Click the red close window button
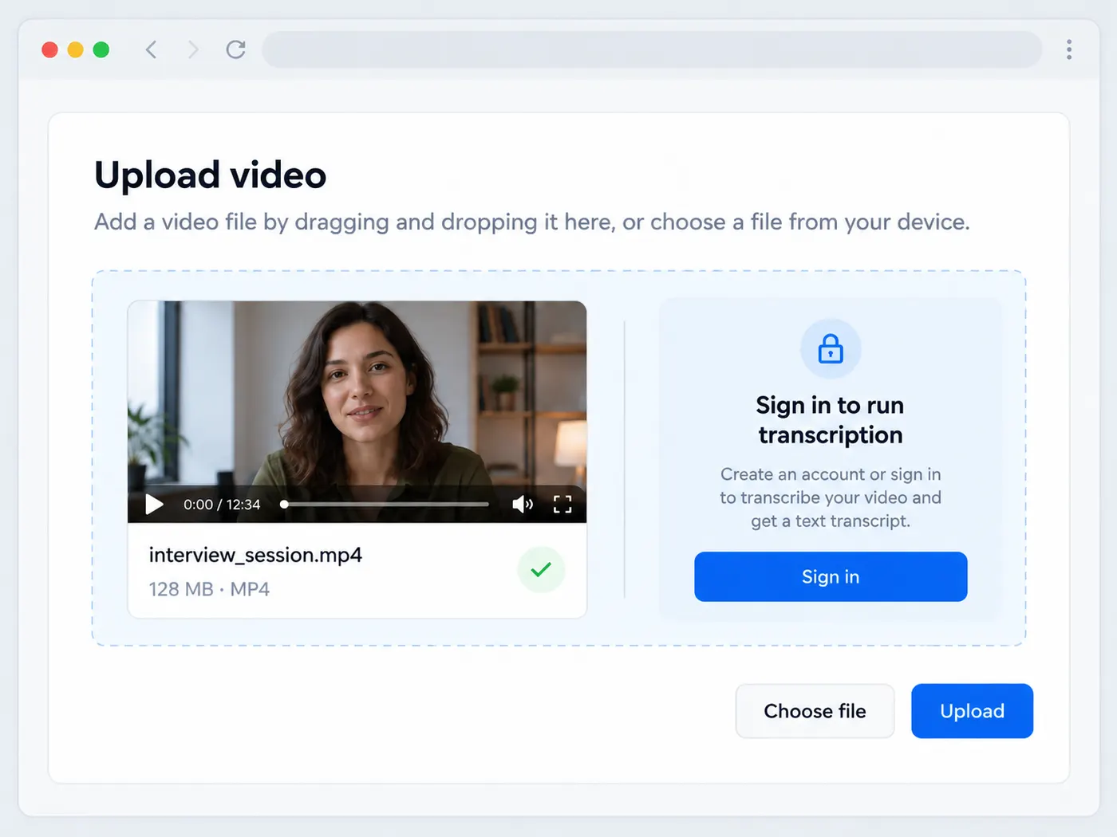The width and height of the screenshot is (1117, 837). [49, 49]
